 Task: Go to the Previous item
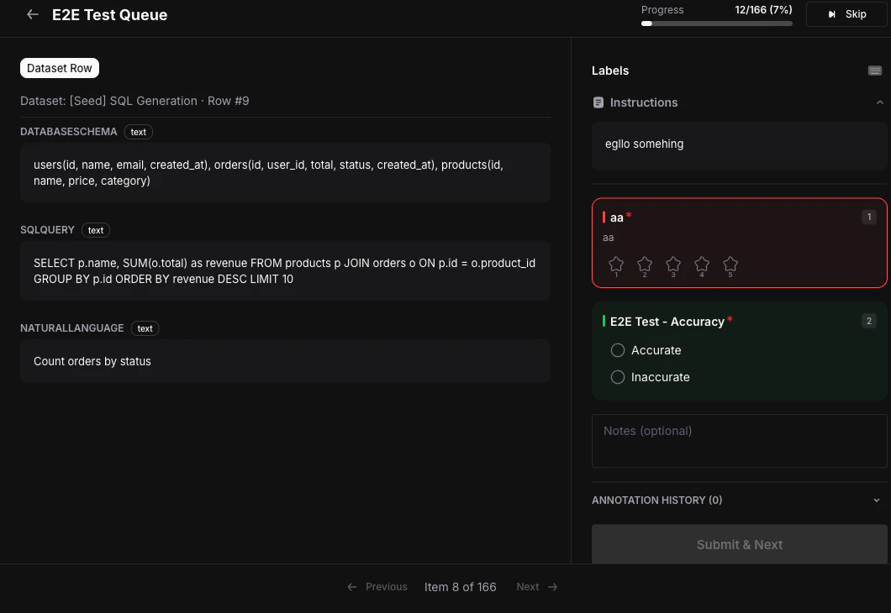point(377,586)
